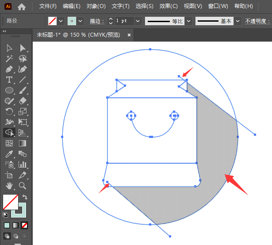The height and width of the screenshot is (245, 272).
Task: Select the Scale tool
Action: point(23,111)
